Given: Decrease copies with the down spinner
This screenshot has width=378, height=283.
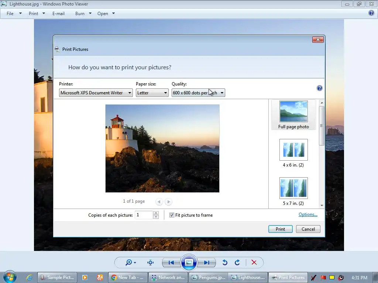Looking at the screenshot, I should point(156,217).
